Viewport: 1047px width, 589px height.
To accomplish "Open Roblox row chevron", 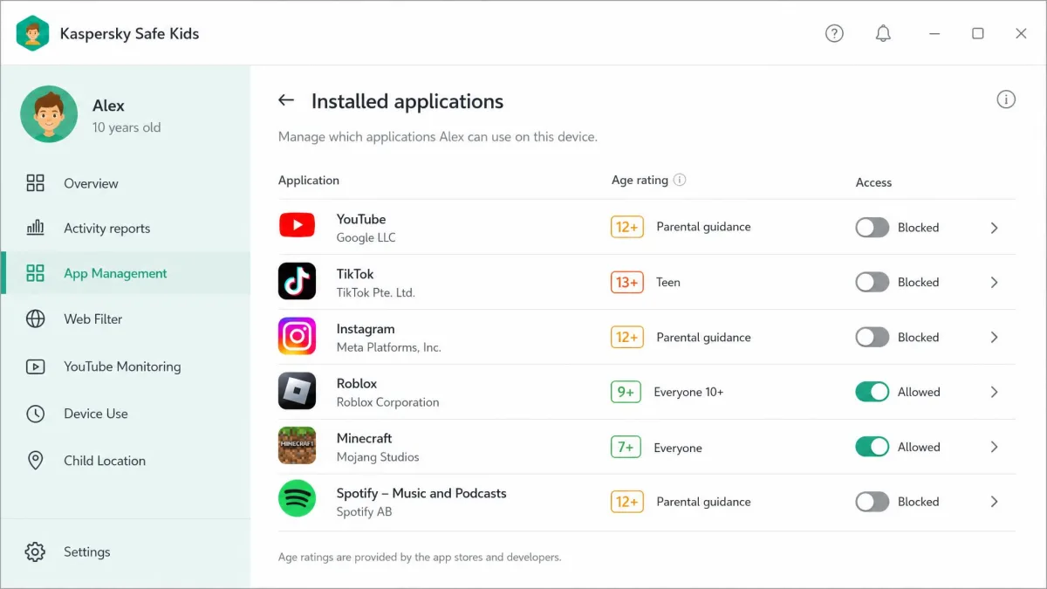I will (x=995, y=392).
